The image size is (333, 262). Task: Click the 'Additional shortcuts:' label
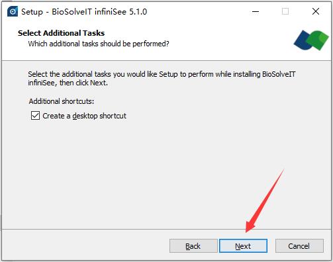(x=62, y=101)
